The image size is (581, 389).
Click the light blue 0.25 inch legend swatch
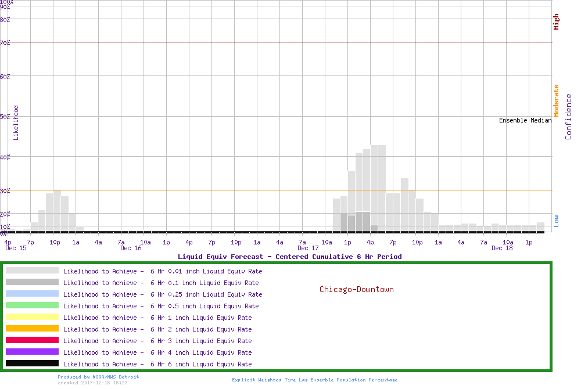32,294
